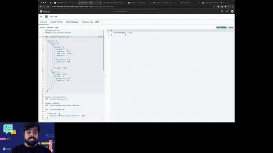Bookmark this page with the star
The width and height of the screenshot is (273, 153).
tap(214, 7)
